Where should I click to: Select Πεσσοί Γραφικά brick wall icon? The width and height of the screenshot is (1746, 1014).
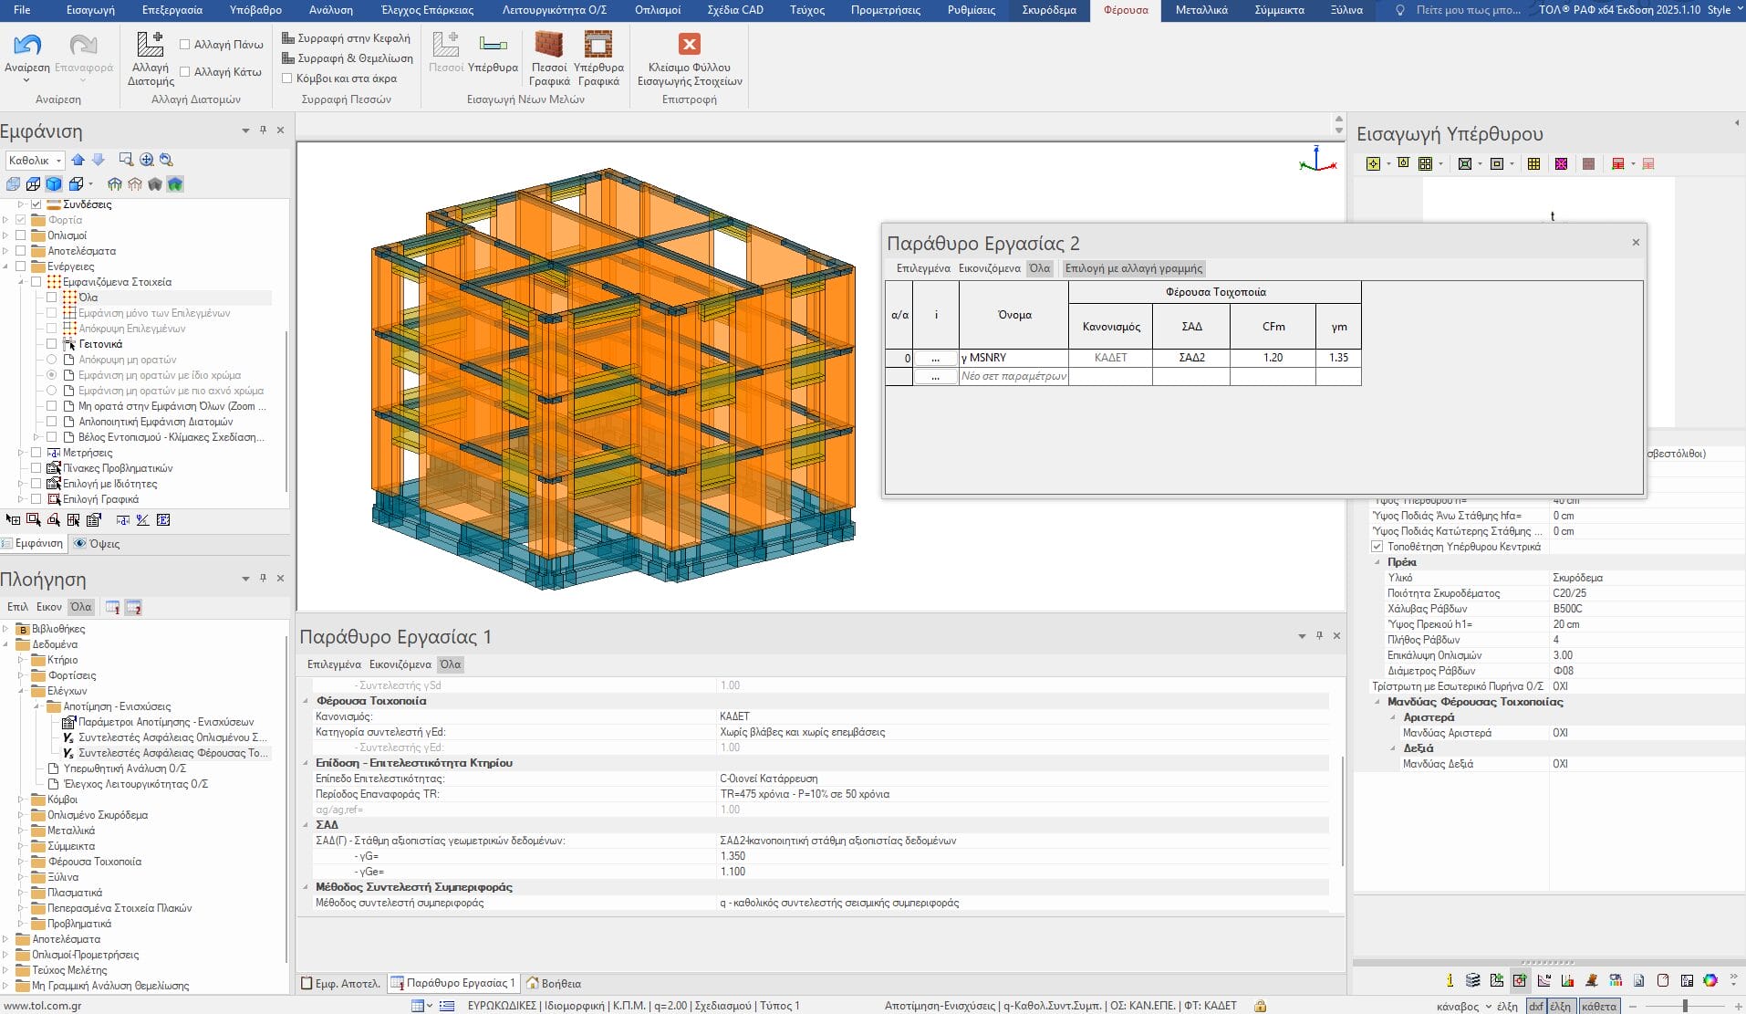pos(548,45)
